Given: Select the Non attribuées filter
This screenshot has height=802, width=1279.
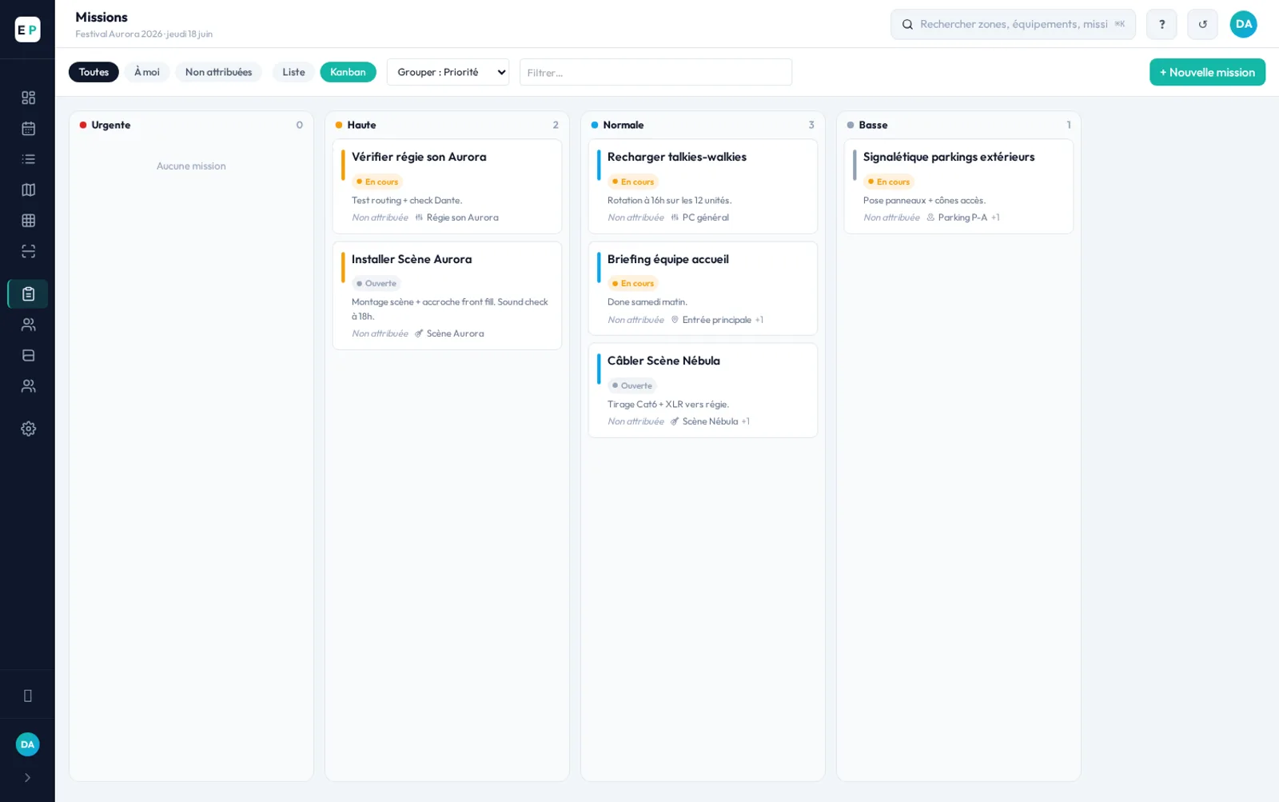Looking at the screenshot, I should (218, 72).
